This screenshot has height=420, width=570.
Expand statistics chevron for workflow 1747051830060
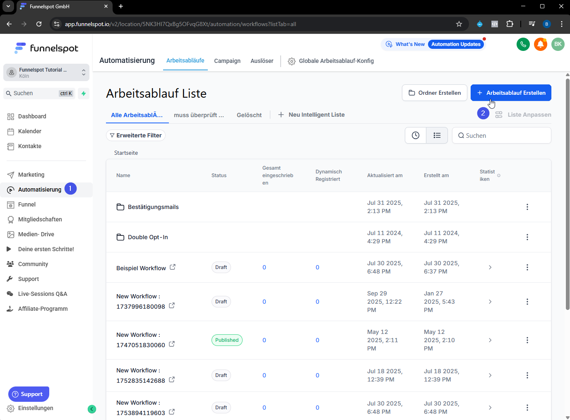490,340
